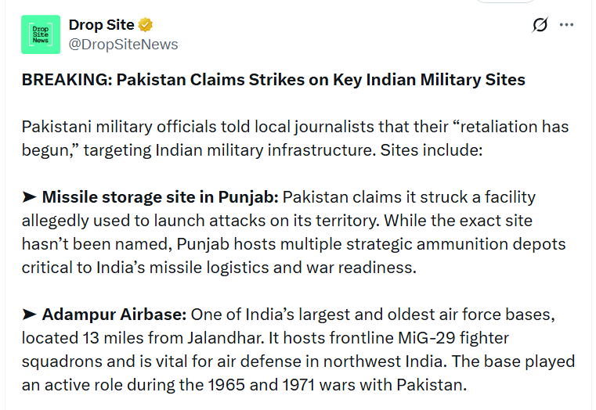Click the word 'Jalandhar' in the post
This screenshot has width=596, height=410.
pyautogui.click(x=226, y=338)
